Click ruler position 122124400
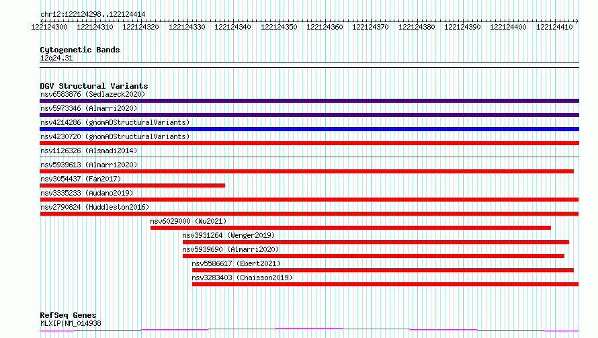 [508, 27]
